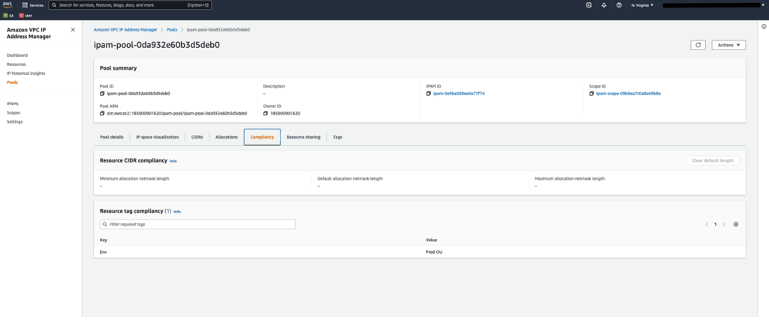The width and height of the screenshot is (769, 334).
Task: Open the CIDRs tab
Action: pyautogui.click(x=198, y=137)
